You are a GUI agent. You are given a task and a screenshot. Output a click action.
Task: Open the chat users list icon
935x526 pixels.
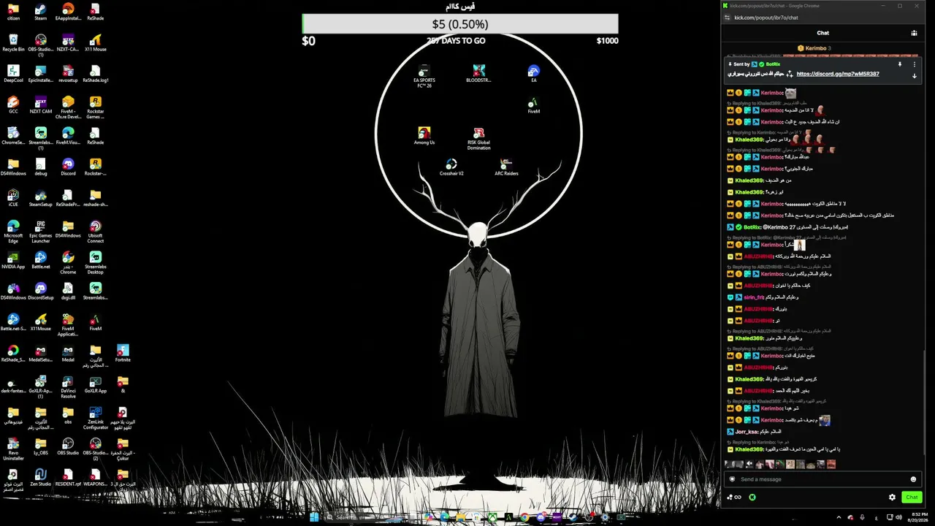tap(914, 33)
